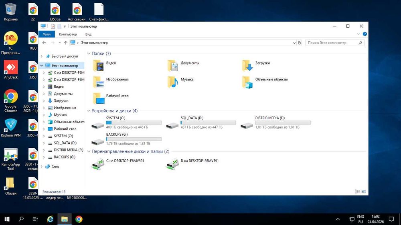Image resolution: width=401 pixels, height=225 pixels.
Task: Expand SYSTEM (C:) node in navigation tree
Action: pyautogui.click(x=44, y=136)
